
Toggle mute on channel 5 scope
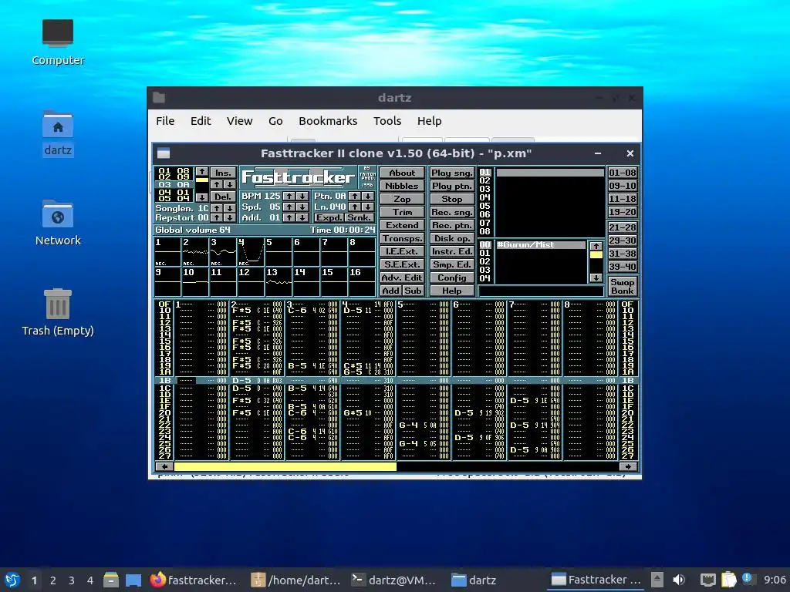(279, 252)
